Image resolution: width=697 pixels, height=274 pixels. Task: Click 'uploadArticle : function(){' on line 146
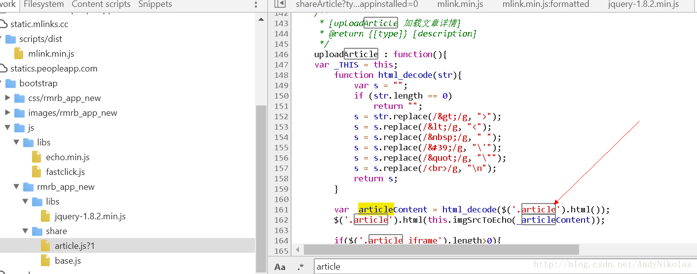click(x=380, y=54)
